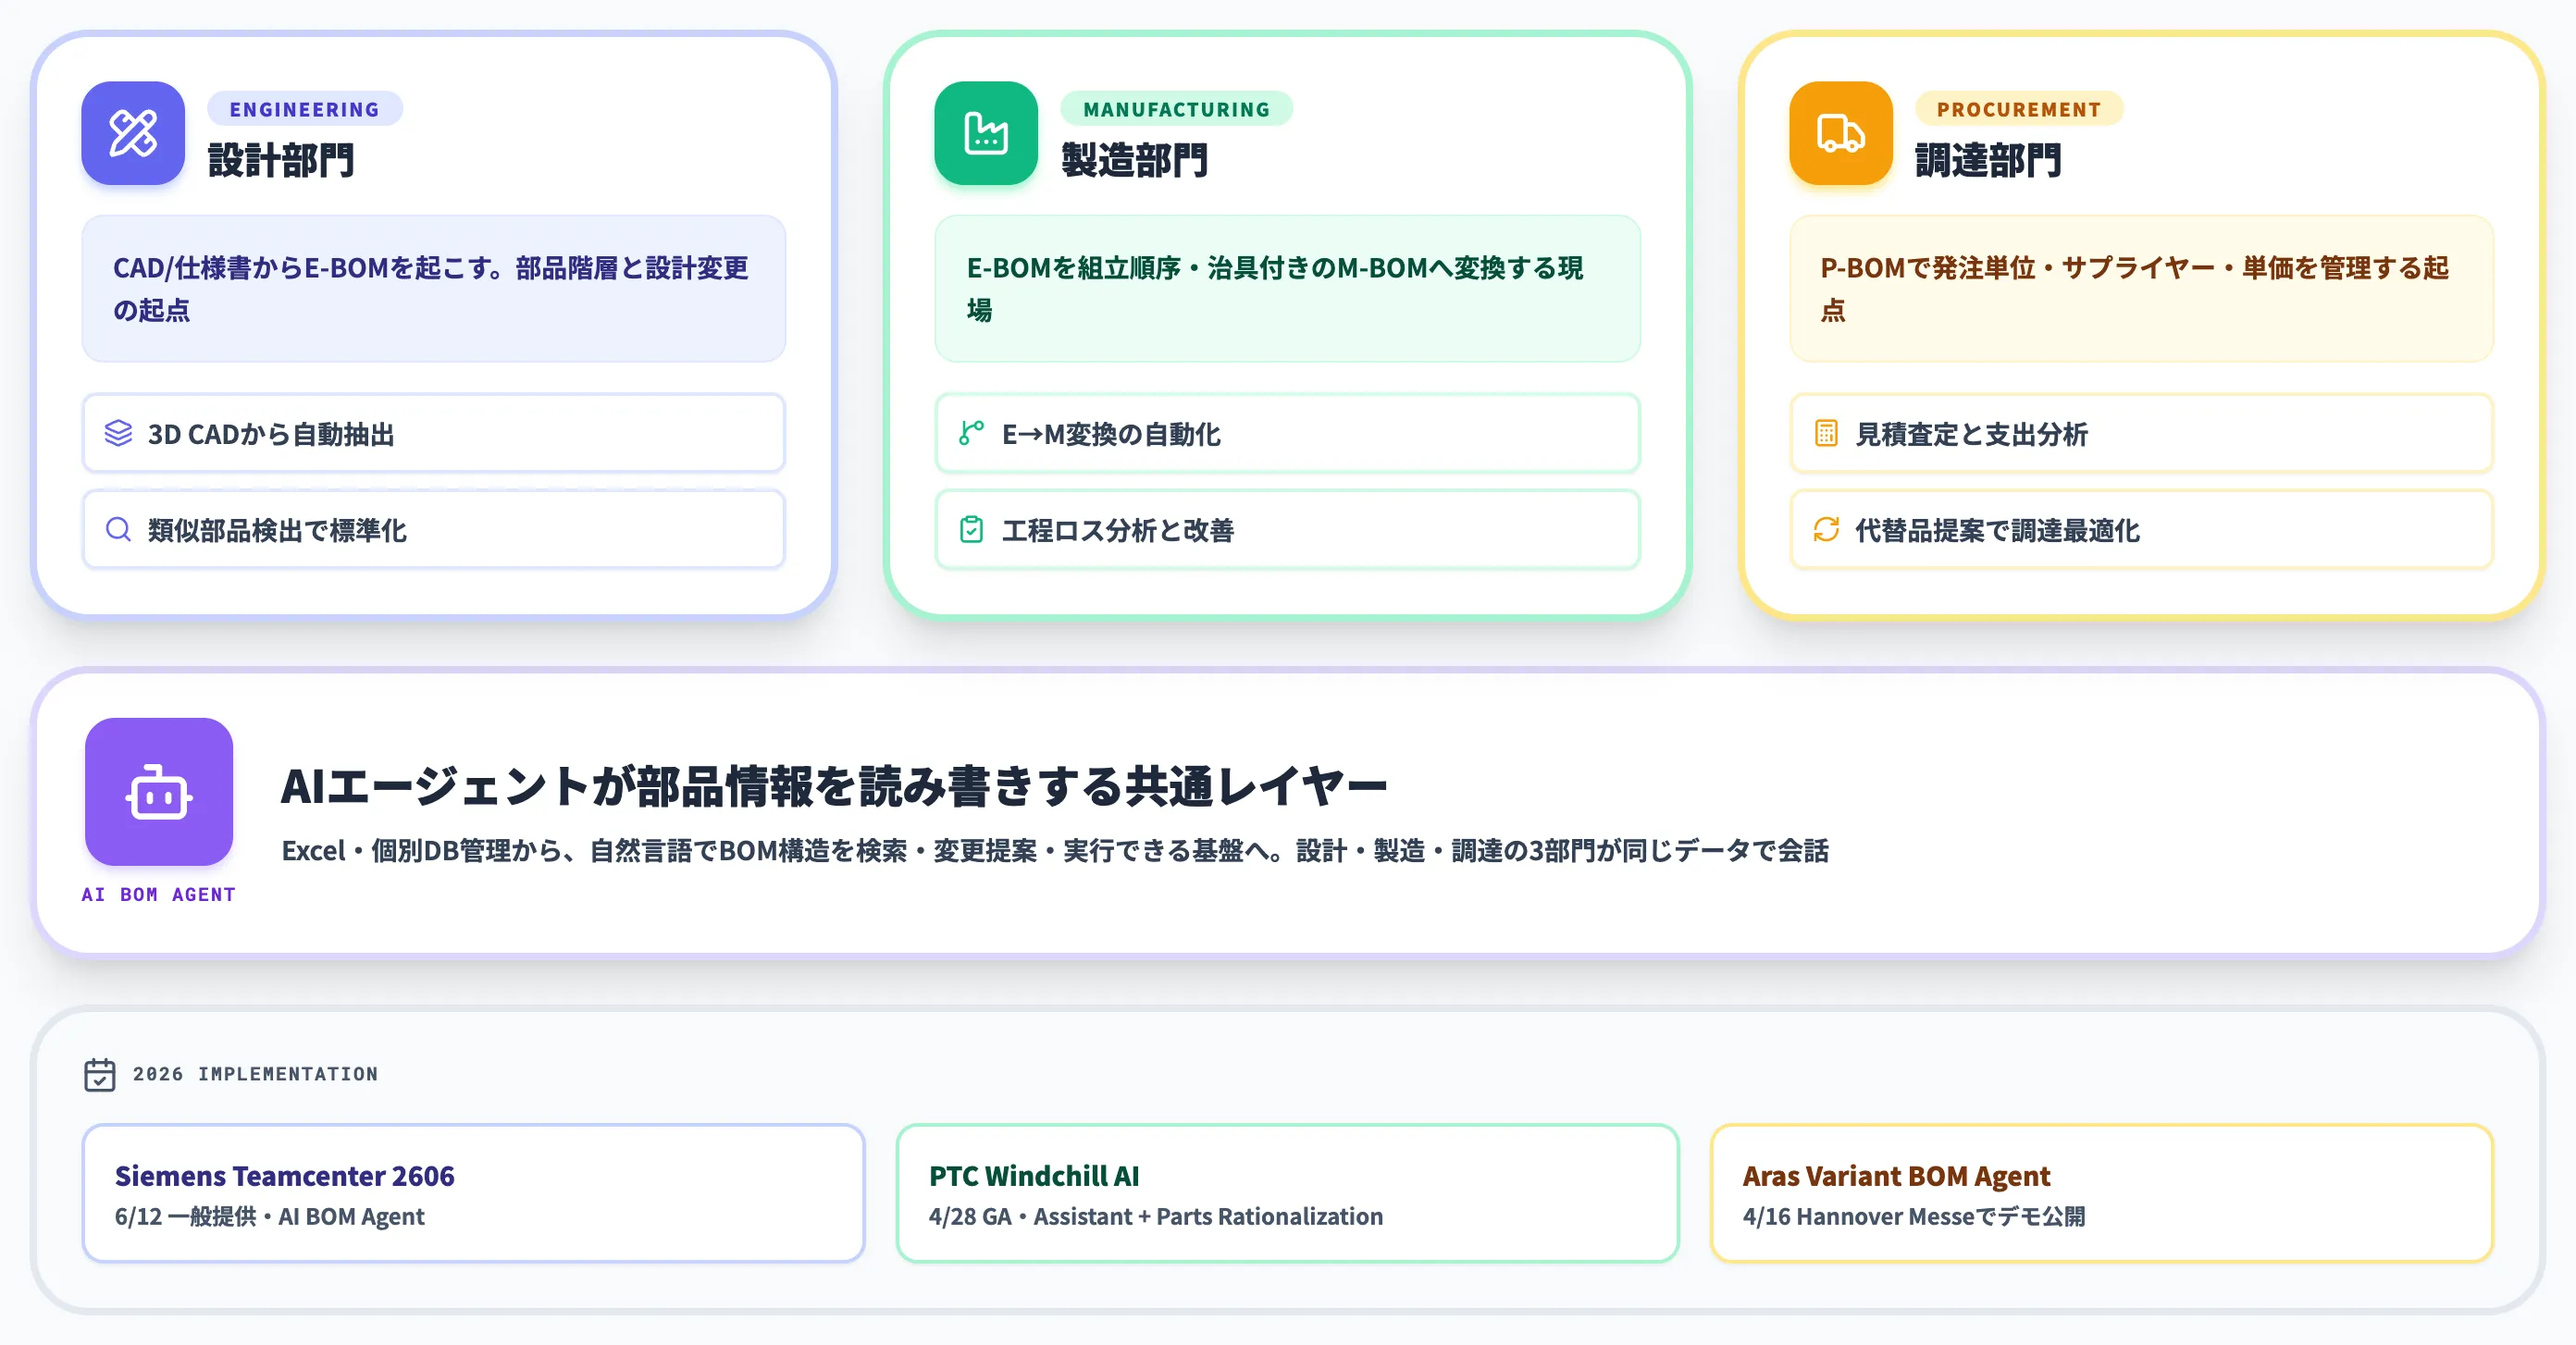Image resolution: width=2576 pixels, height=1345 pixels.
Task: Click the CAD/仕様書からE-BOMを起こす description
Action: coord(434,289)
